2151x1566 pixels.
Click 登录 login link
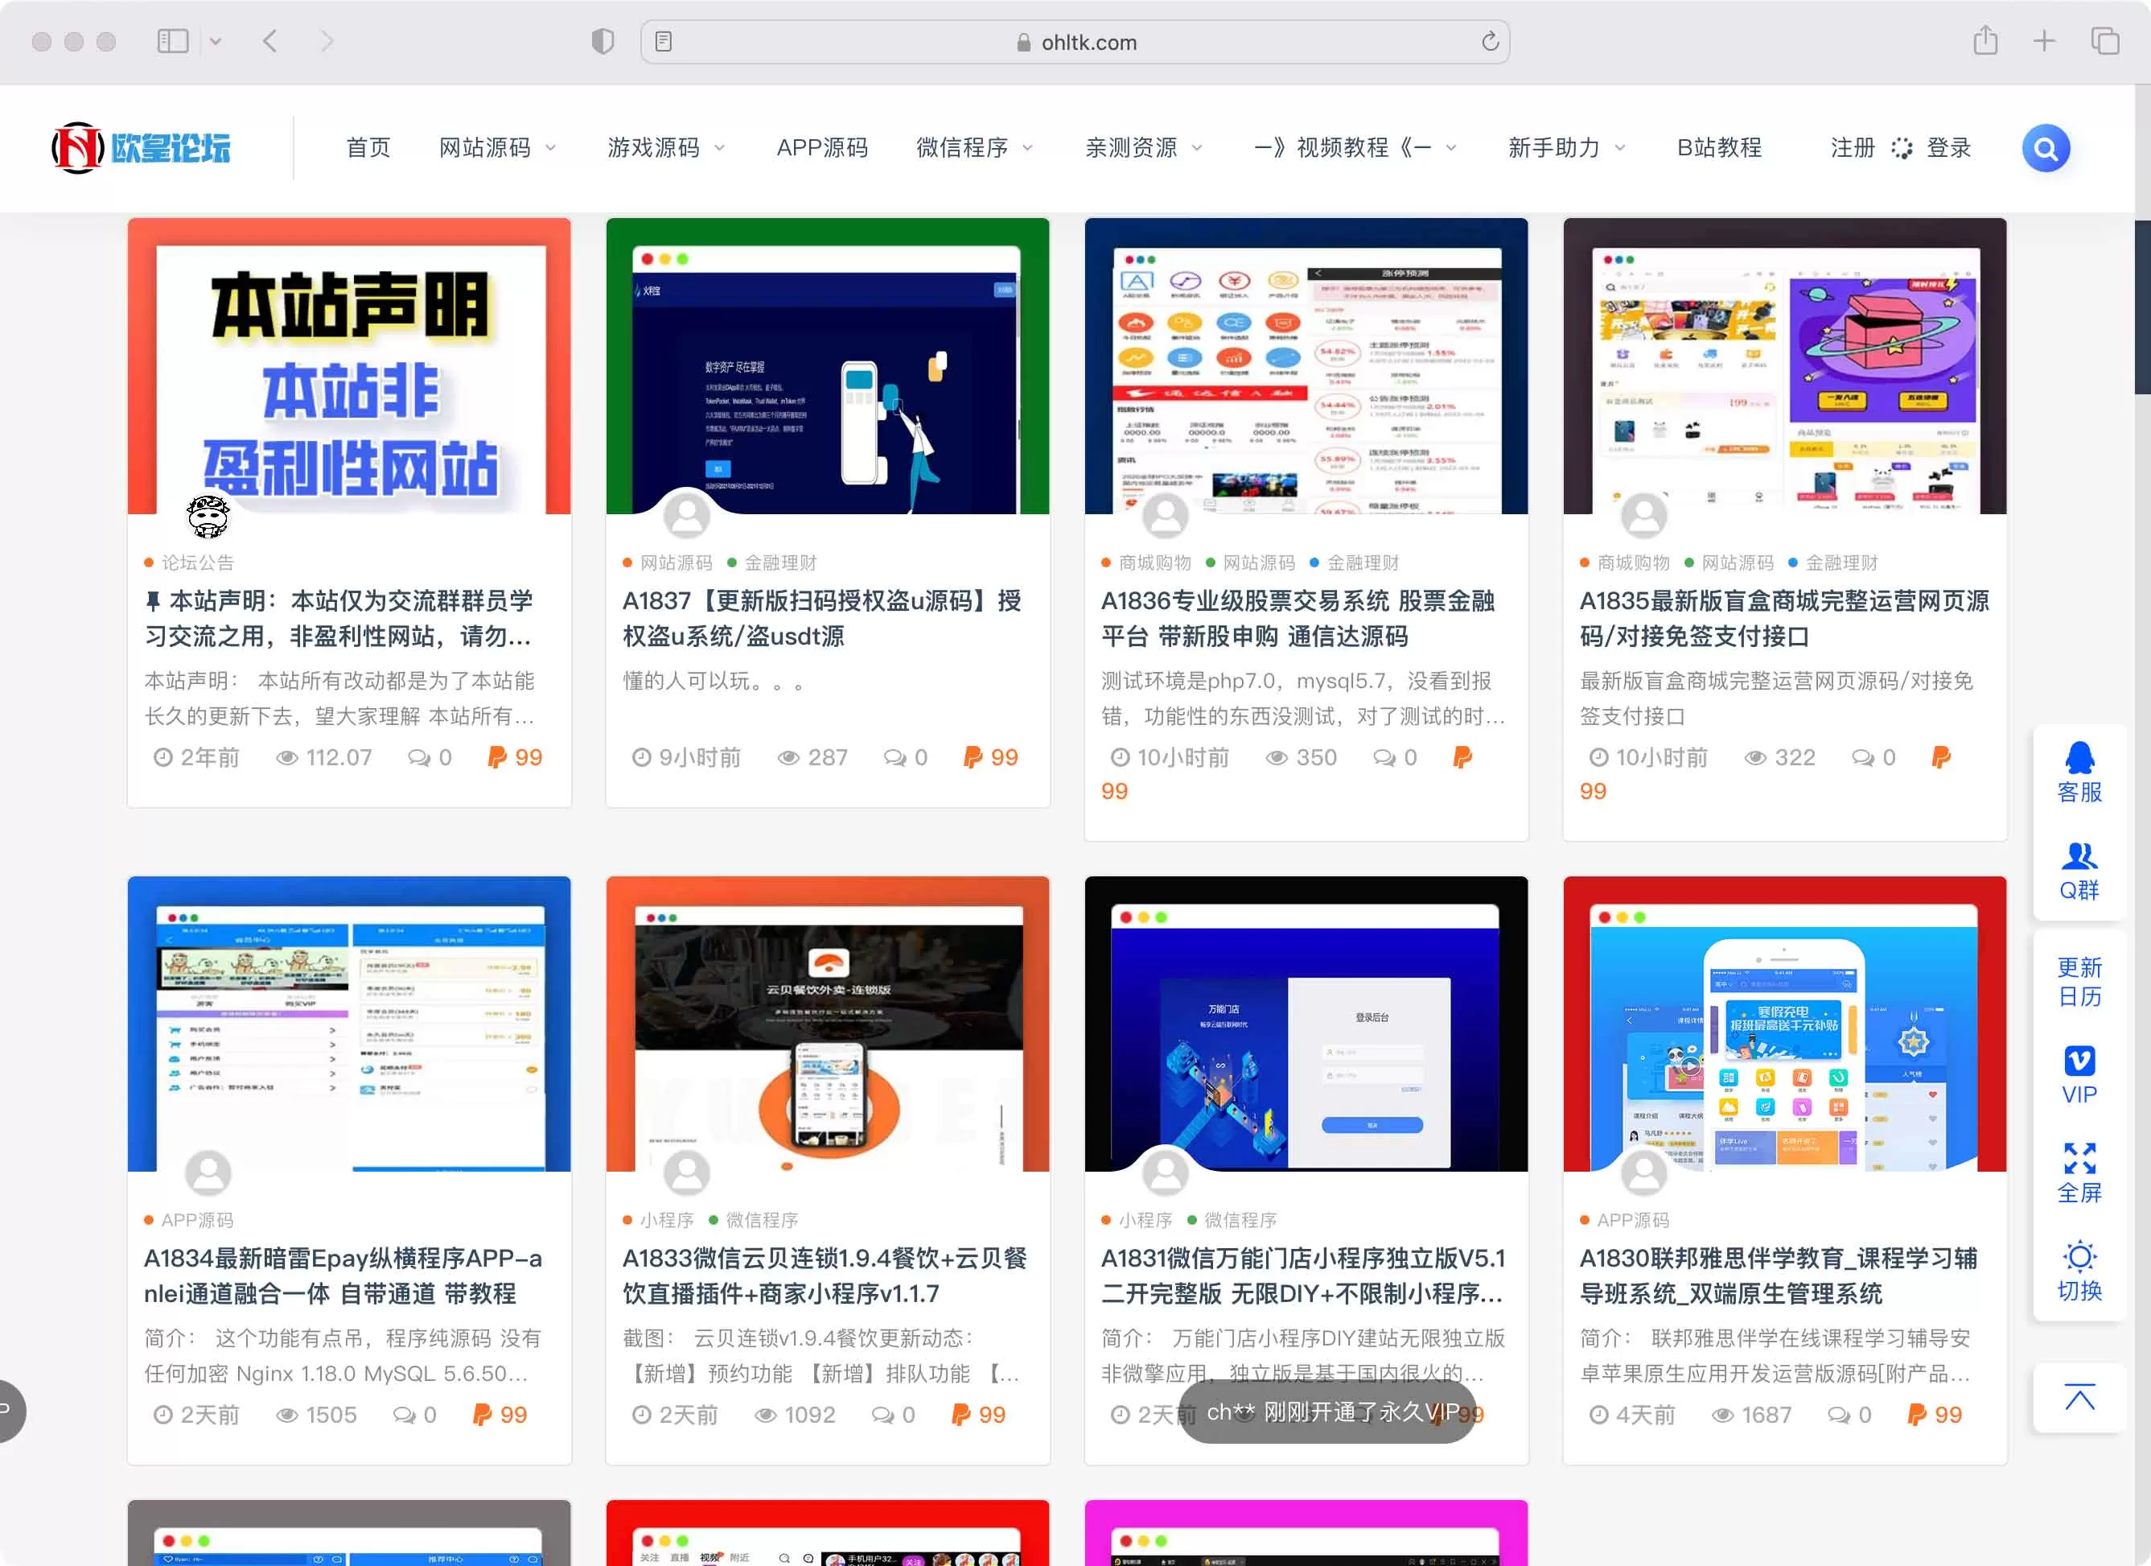1948,148
